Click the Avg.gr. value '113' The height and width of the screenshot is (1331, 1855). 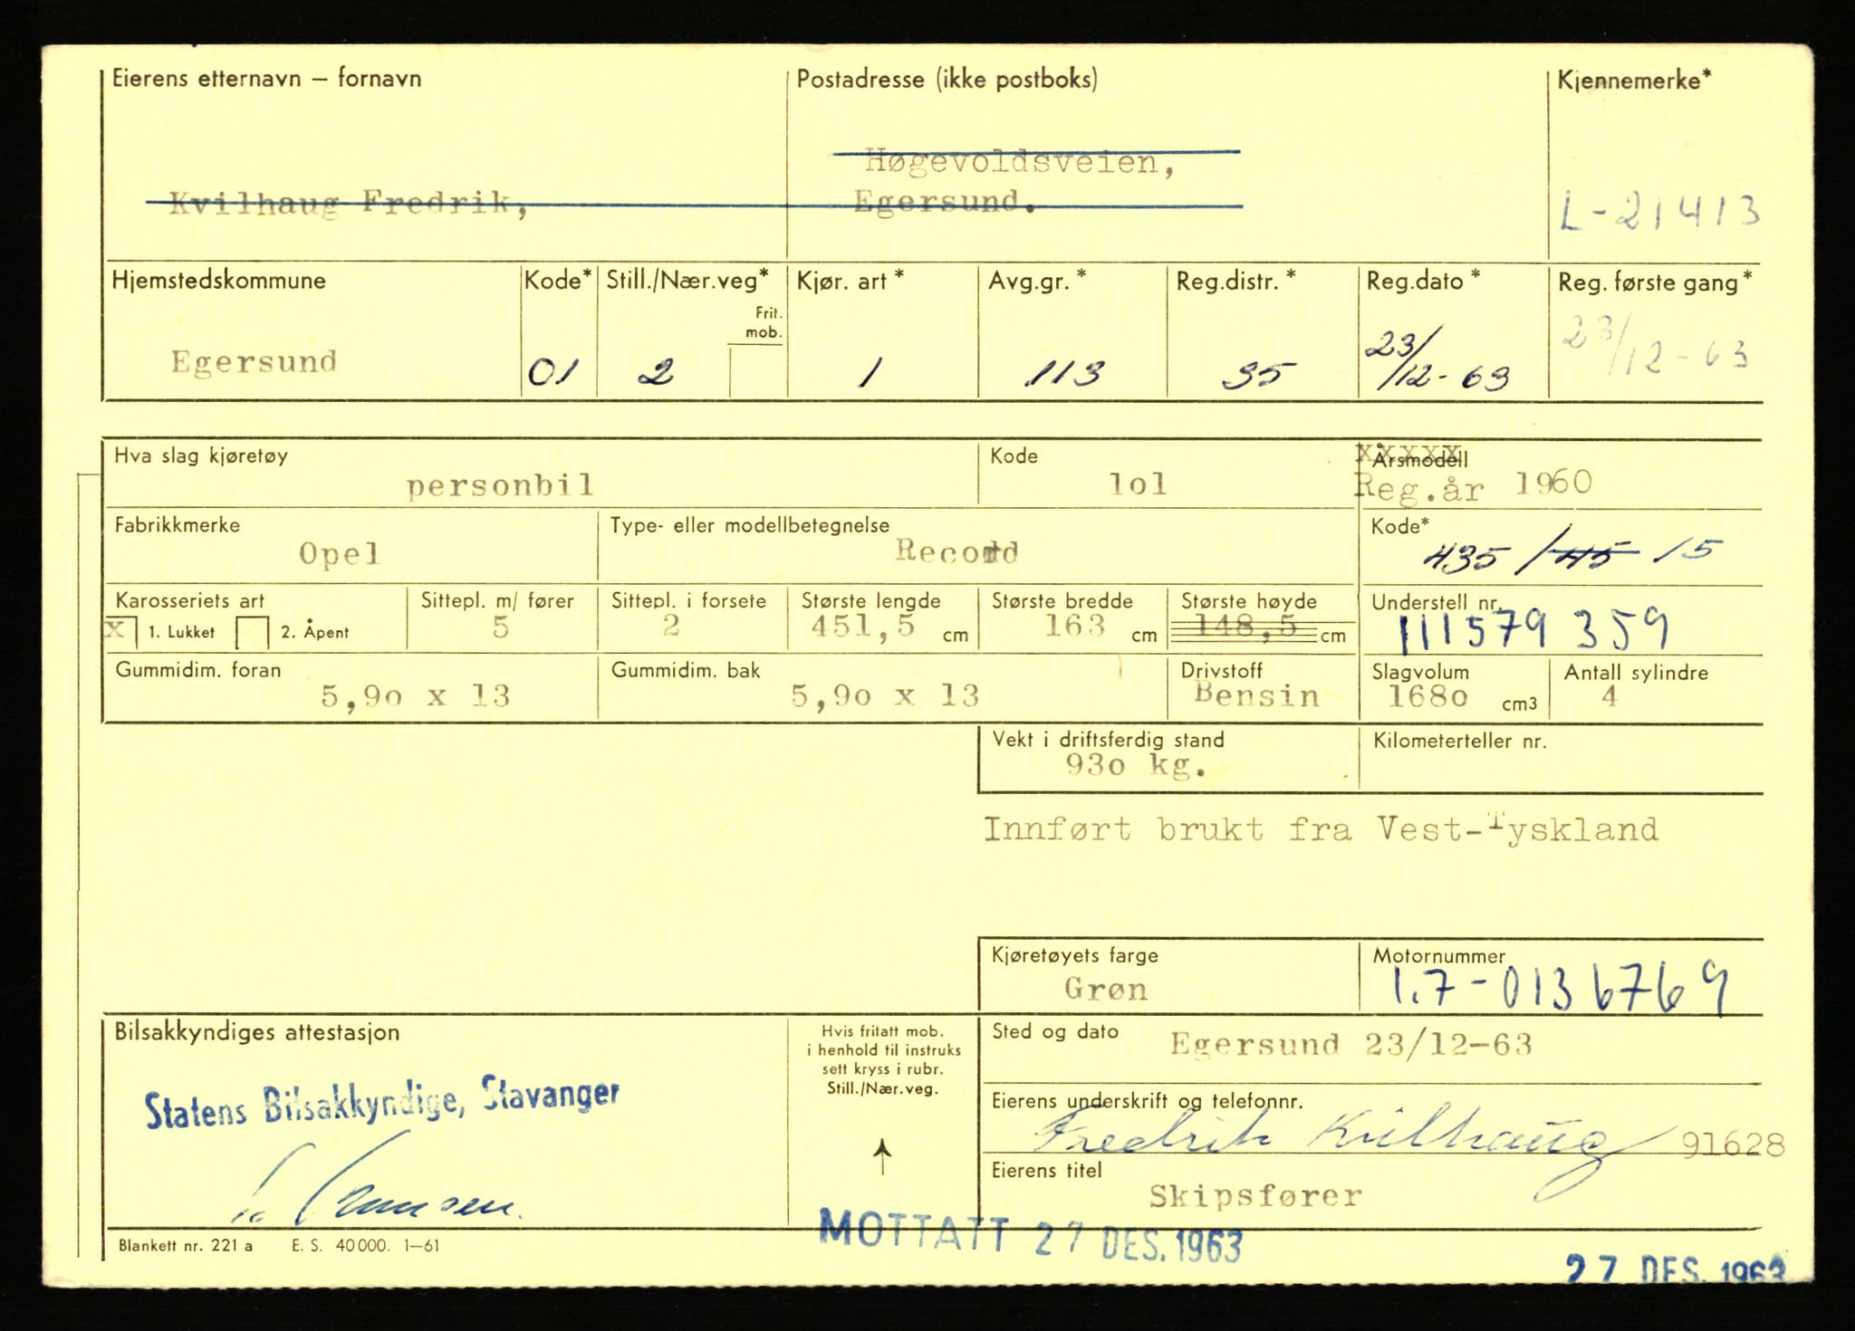pos(1064,372)
